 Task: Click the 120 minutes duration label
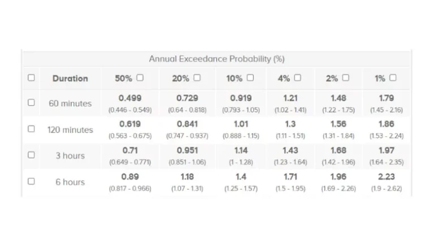point(70,130)
